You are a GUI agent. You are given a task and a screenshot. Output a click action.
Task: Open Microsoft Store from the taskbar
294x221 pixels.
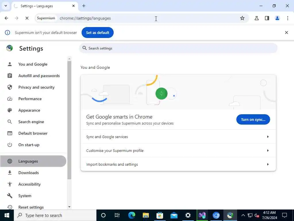160,215
